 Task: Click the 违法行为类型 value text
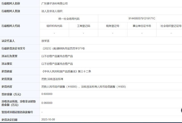point(57,56)
